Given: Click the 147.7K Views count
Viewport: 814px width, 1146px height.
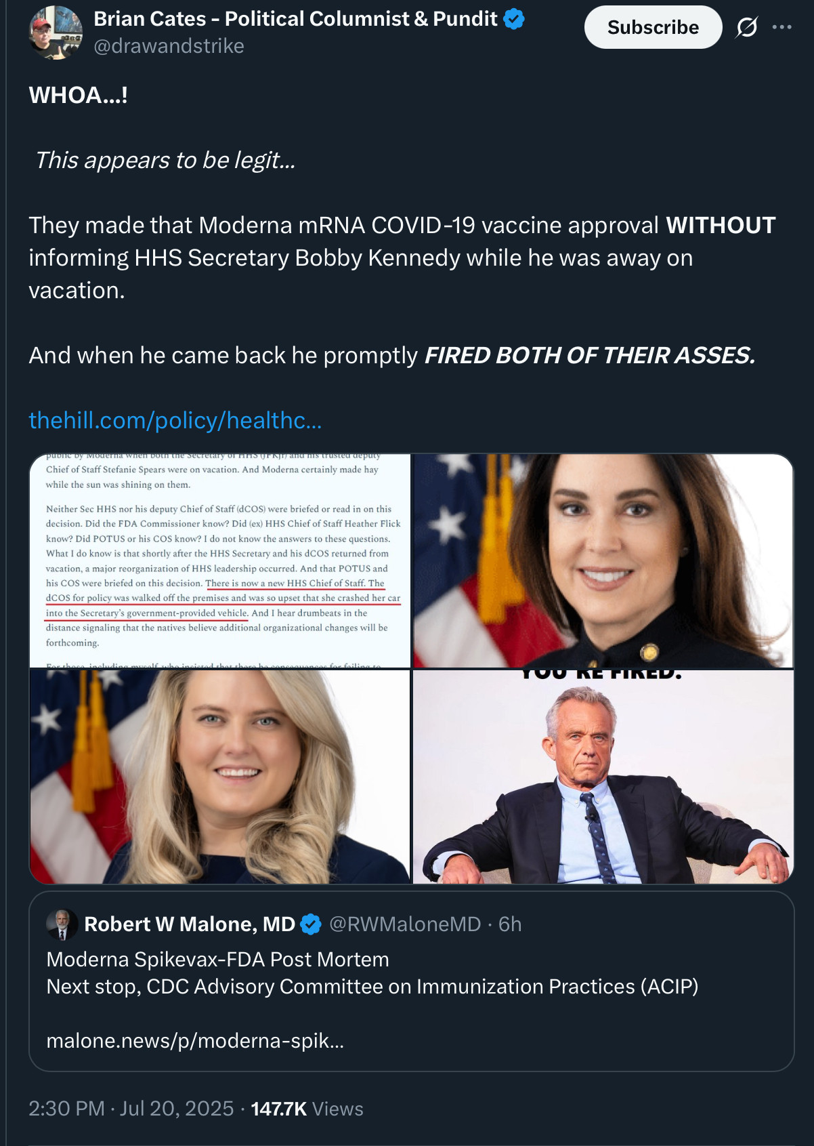Looking at the screenshot, I should point(307,1109).
